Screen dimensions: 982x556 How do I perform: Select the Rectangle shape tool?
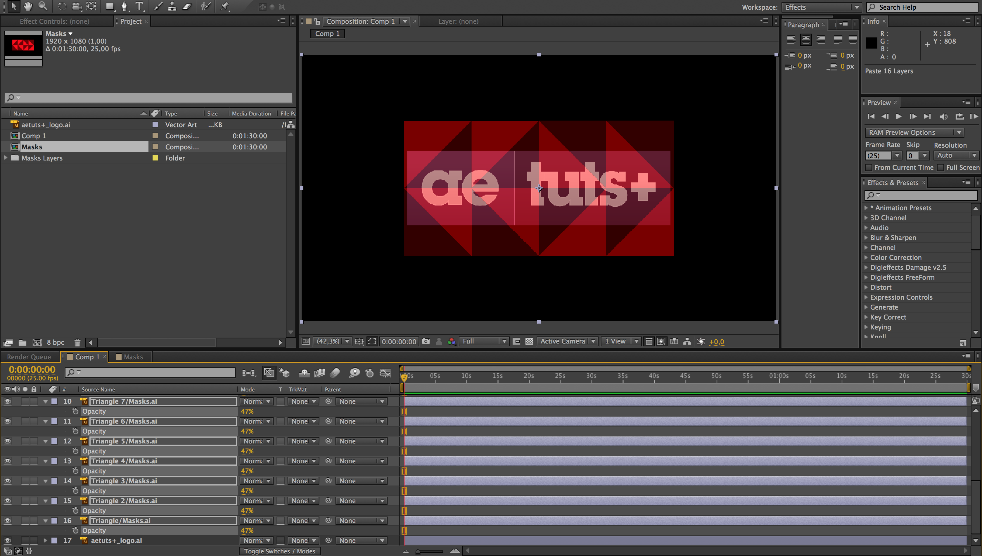(x=110, y=6)
